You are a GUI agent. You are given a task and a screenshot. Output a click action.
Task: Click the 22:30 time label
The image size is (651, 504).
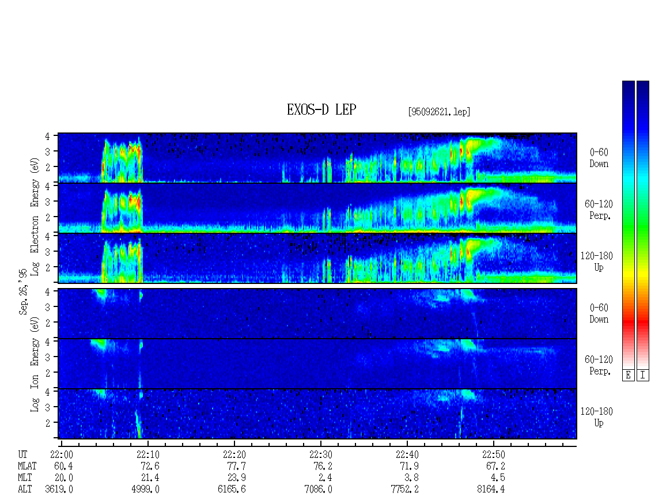[x=320, y=454]
